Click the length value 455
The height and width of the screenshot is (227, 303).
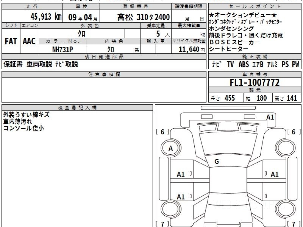(230, 98)
